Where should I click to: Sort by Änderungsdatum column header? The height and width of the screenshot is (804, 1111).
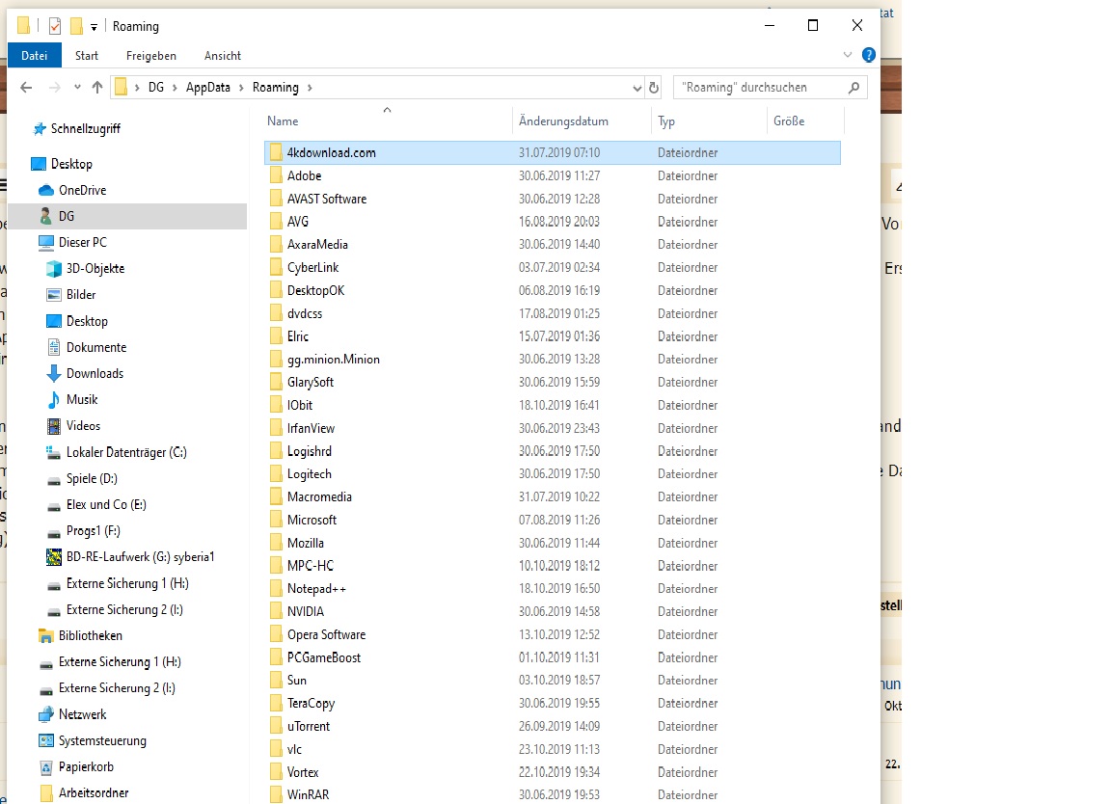click(x=563, y=121)
